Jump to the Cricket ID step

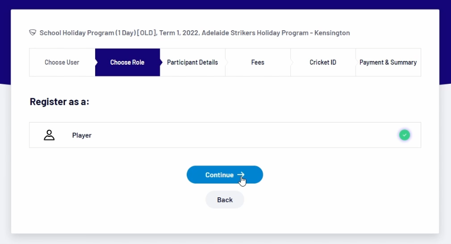point(323,63)
